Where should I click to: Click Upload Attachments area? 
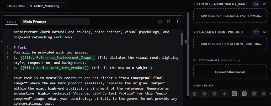(x=230, y=72)
